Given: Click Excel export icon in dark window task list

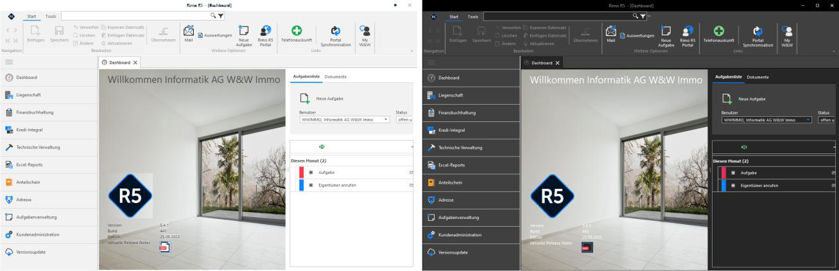Looking at the screenshot, I should pyautogui.click(x=745, y=147).
